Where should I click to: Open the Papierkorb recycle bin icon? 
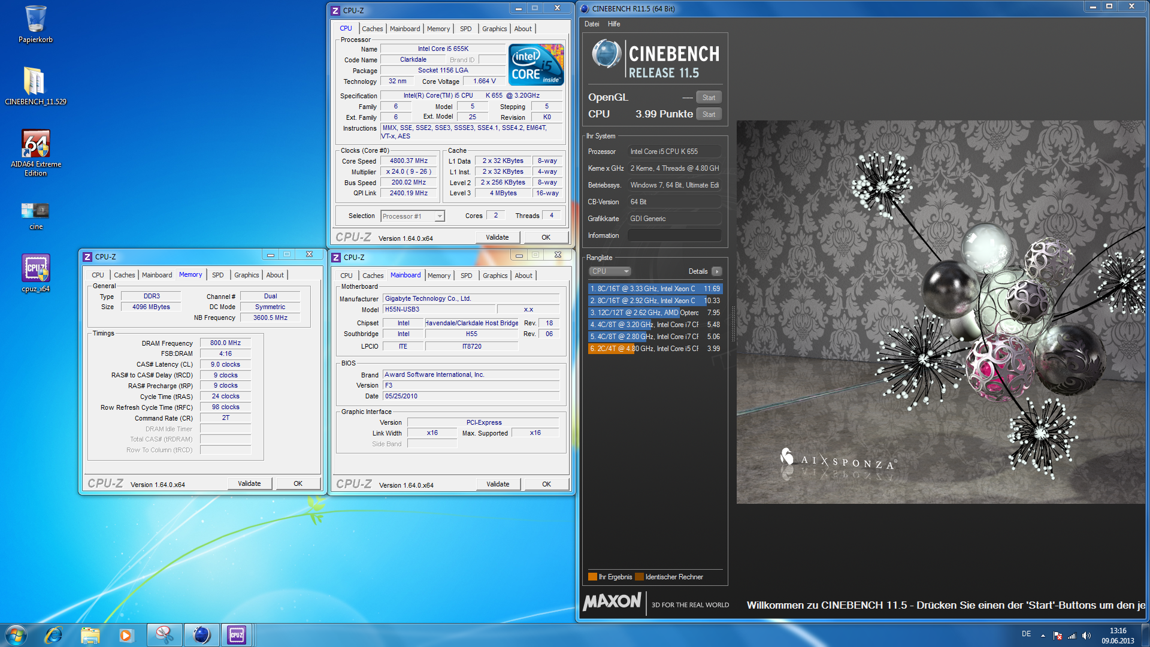(35, 24)
